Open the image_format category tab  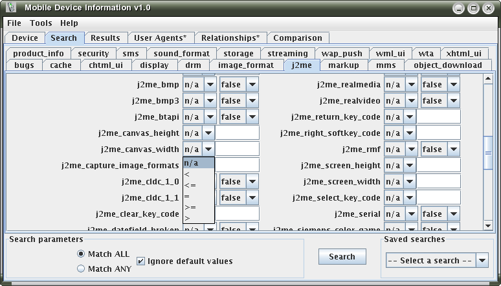coord(245,65)
